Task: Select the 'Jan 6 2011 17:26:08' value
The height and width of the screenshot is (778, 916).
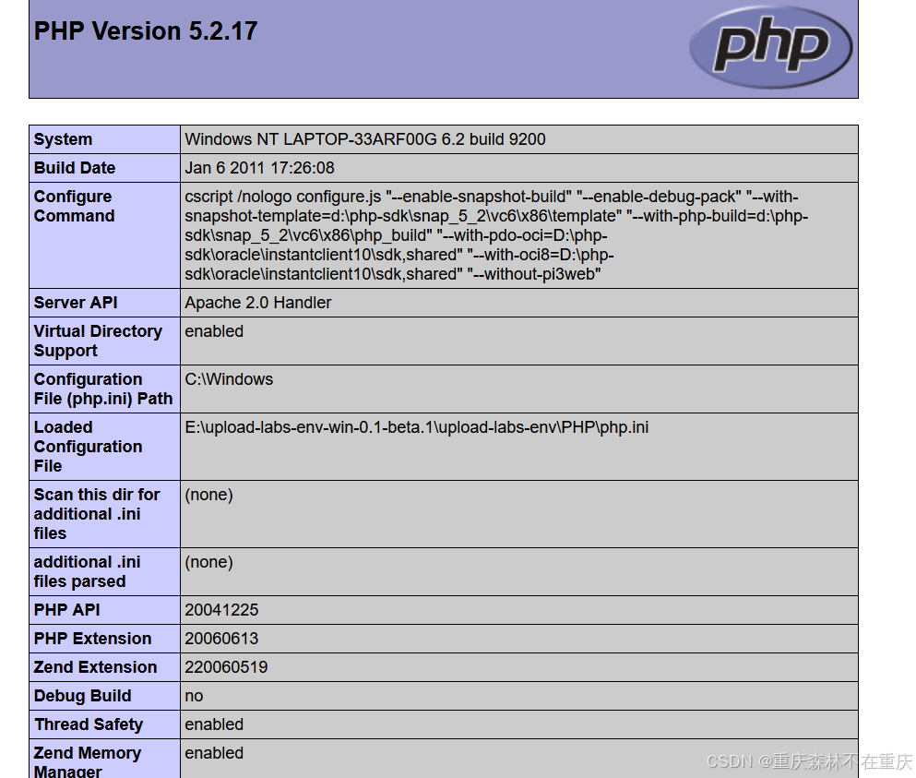Action: click(259, 168)
